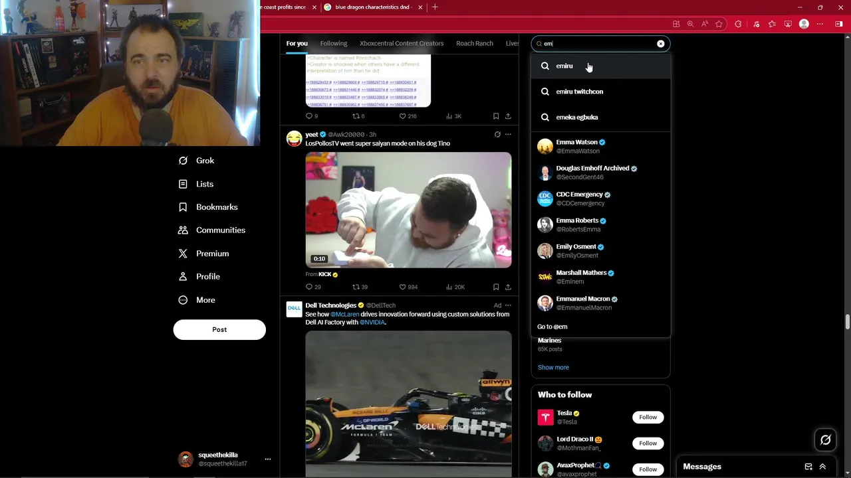Open Emily Osment profile suggestion
851x478 pixels.
point(600,251)
